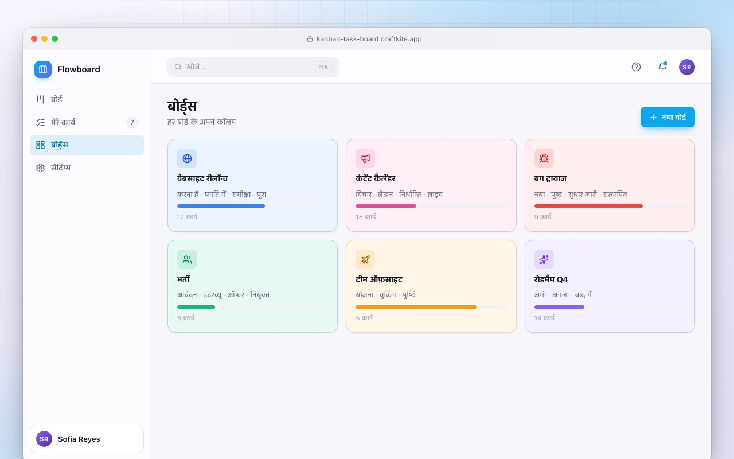Click the megaphone icon on कंटेंट कैलेंडर card
Screen dimensions: 734x459
[x=365, y=158]
